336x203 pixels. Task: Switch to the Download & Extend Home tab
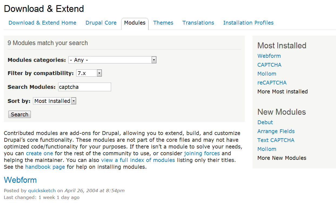pos(42,23)
